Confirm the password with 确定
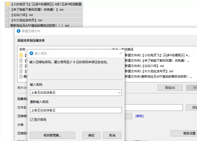 [91, 135]
